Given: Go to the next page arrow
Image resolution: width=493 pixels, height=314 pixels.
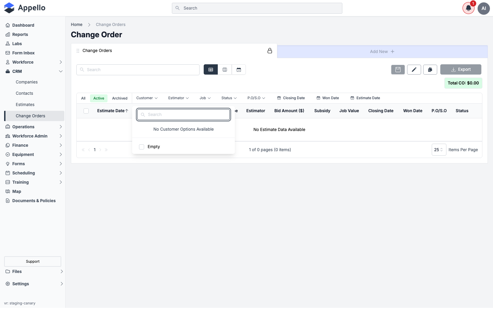Looking at the screenshot, I should click(100, 150).
